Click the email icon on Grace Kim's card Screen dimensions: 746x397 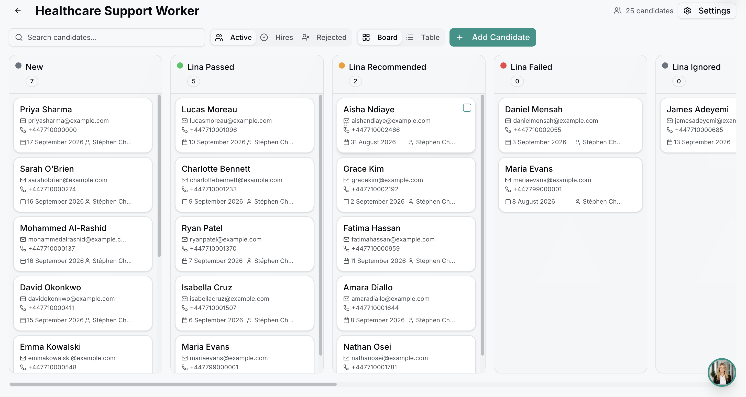(346, 180)
